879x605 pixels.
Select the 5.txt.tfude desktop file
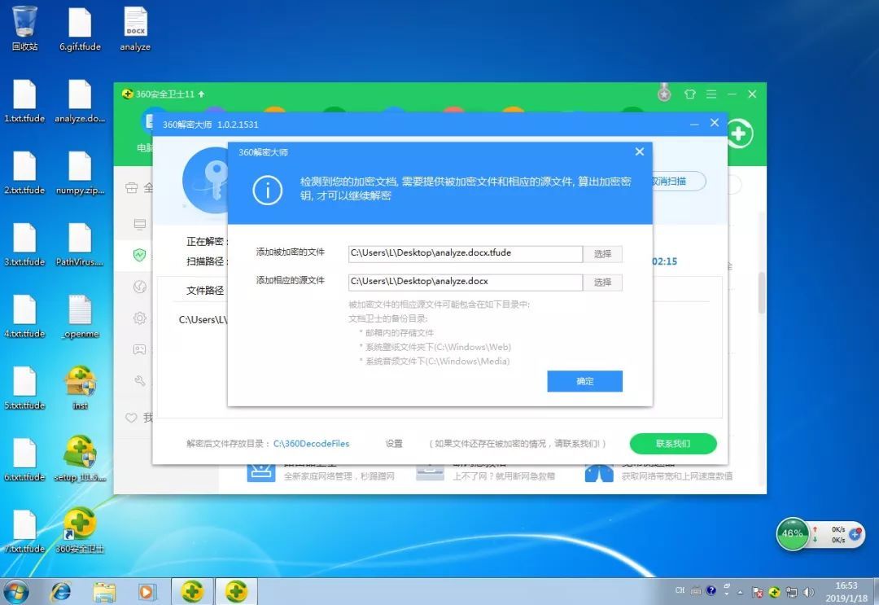click(x=24, y=388)
